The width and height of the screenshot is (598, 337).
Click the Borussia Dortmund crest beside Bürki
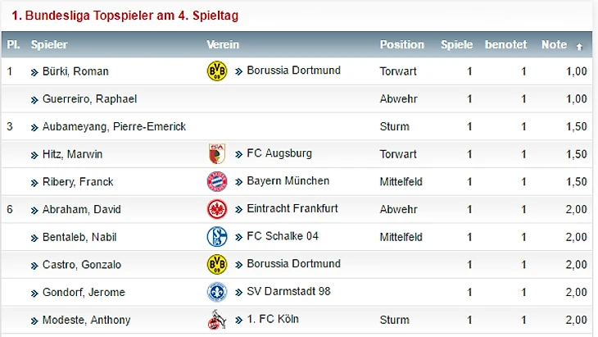216,71
